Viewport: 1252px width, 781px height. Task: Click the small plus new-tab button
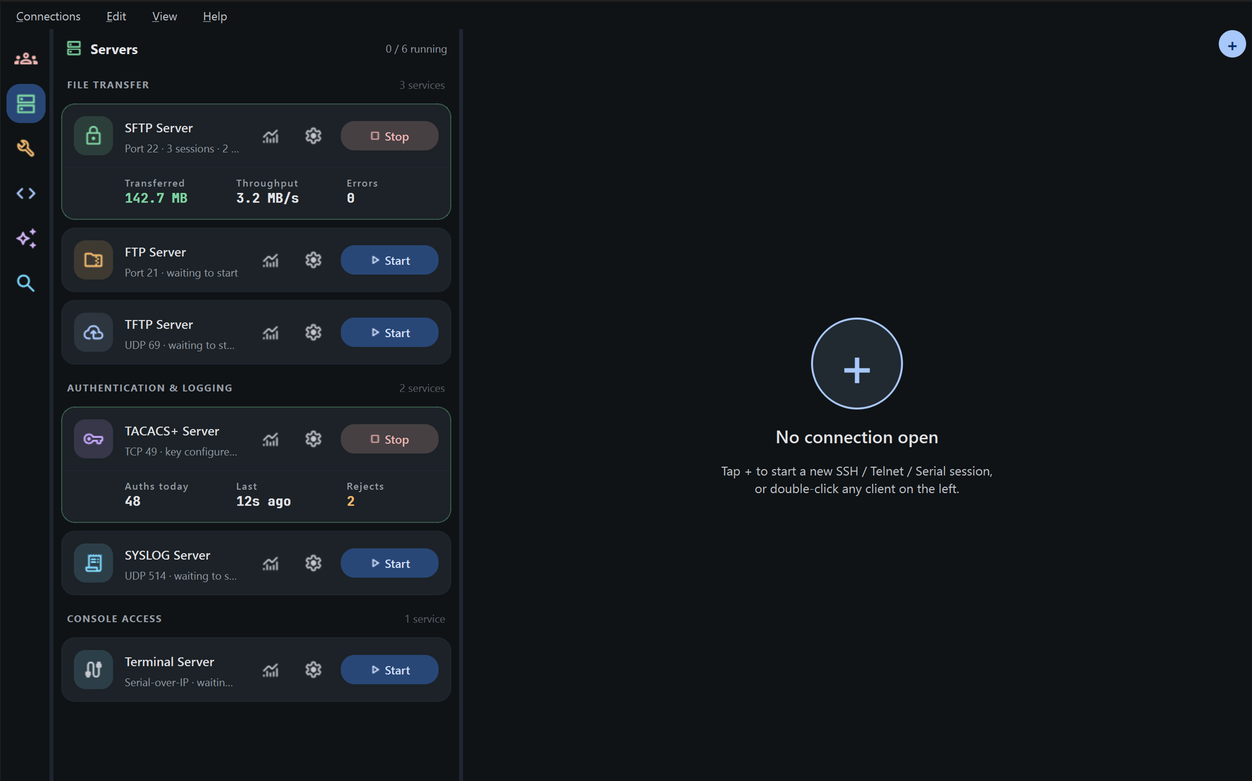(1232, 45)
